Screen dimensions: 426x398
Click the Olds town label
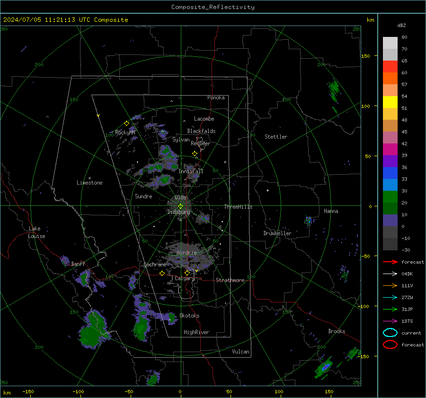[180, 197]
